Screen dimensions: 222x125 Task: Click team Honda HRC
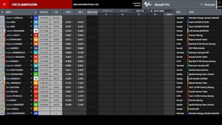coord(194,109)
